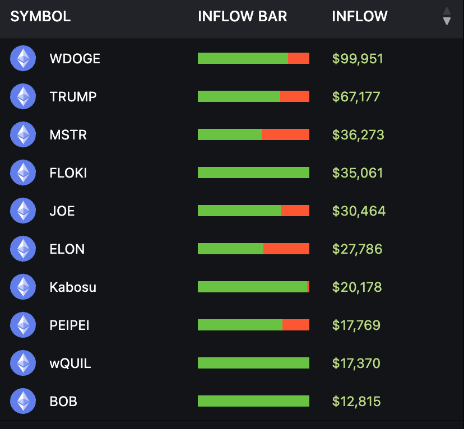Click the Ethereum icon next to FLOKI

23,172
